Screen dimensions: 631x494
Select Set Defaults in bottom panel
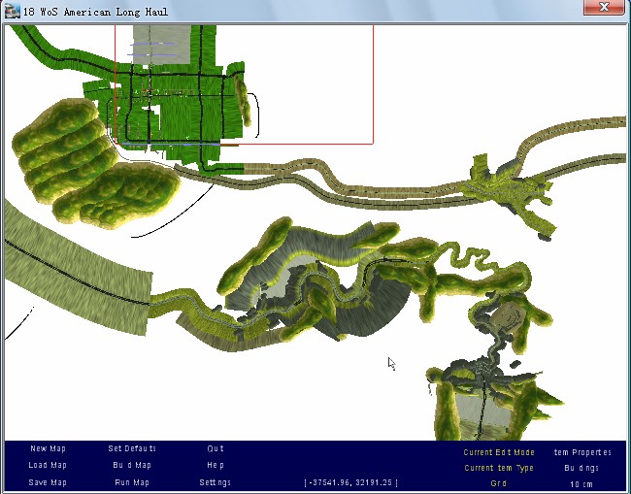point(132,448)
